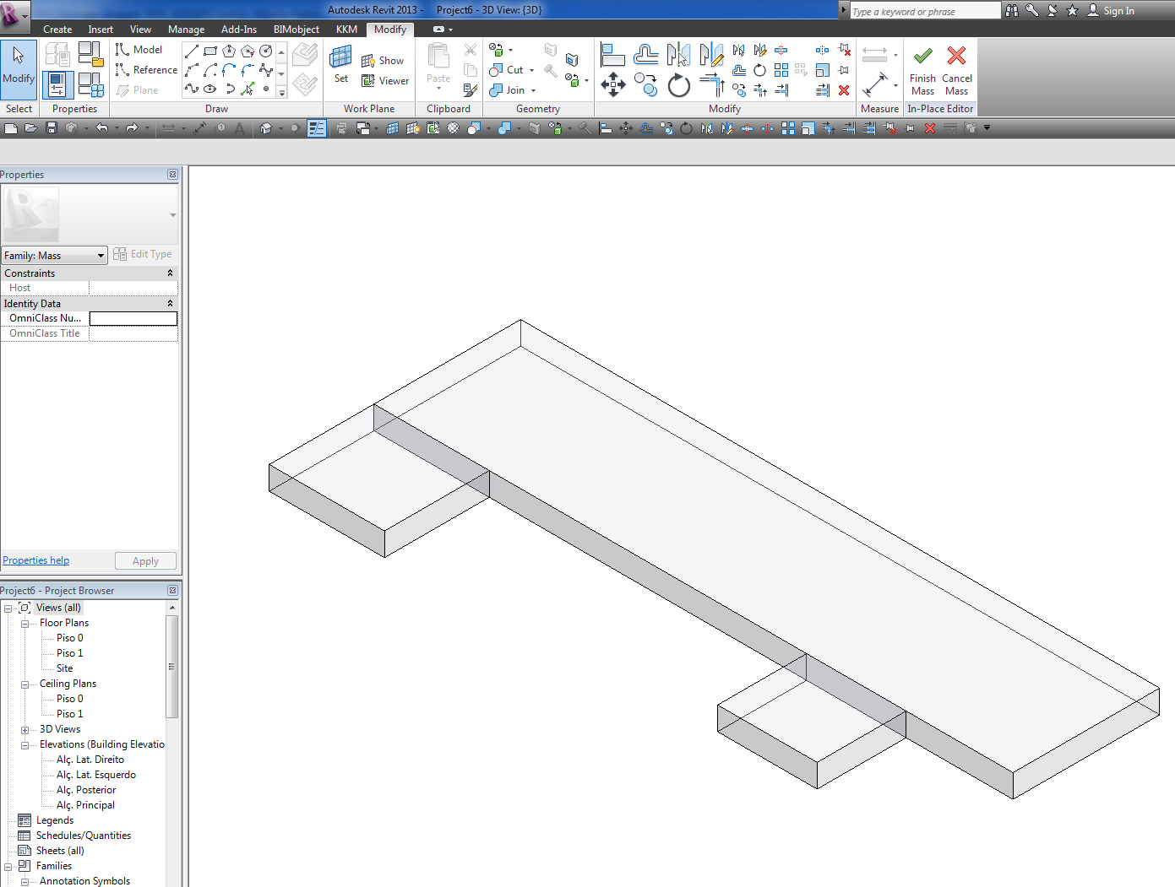
Task: Open the work plane Viewer
Action: (x=385, y=81)
